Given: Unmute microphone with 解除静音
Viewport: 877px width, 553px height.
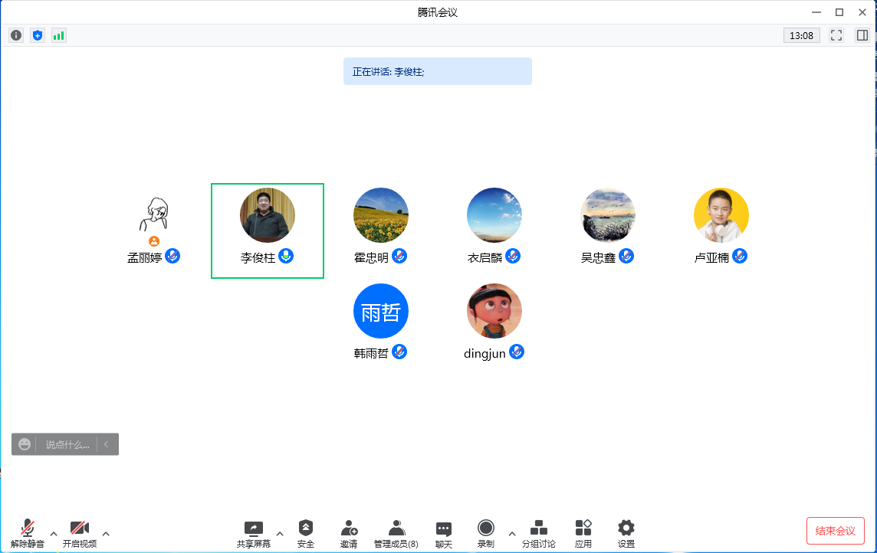Looking at the screenshot, I should point(28,532).
